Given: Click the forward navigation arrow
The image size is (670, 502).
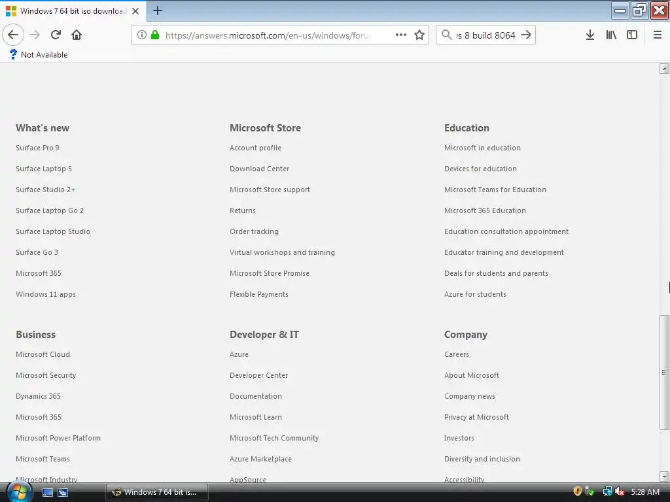Looking at the screenshot, I should click(35, 35).
